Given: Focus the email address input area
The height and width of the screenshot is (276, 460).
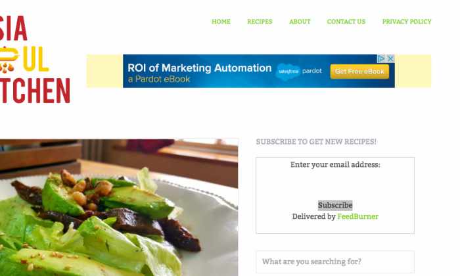Looking at the screenshot, I should (335, 184).
